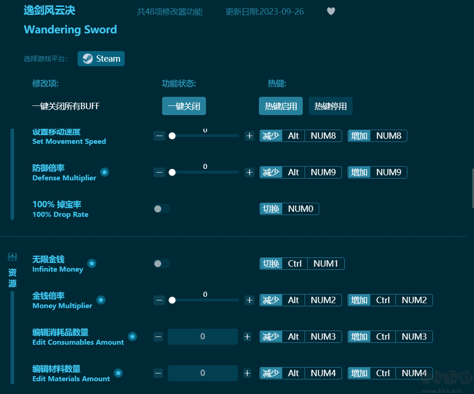Click 增加 Ctrl NUM2 money multiplier hotkey
Image resolution: width=474 pixels, height=394 pixels.
click(390, 300)
